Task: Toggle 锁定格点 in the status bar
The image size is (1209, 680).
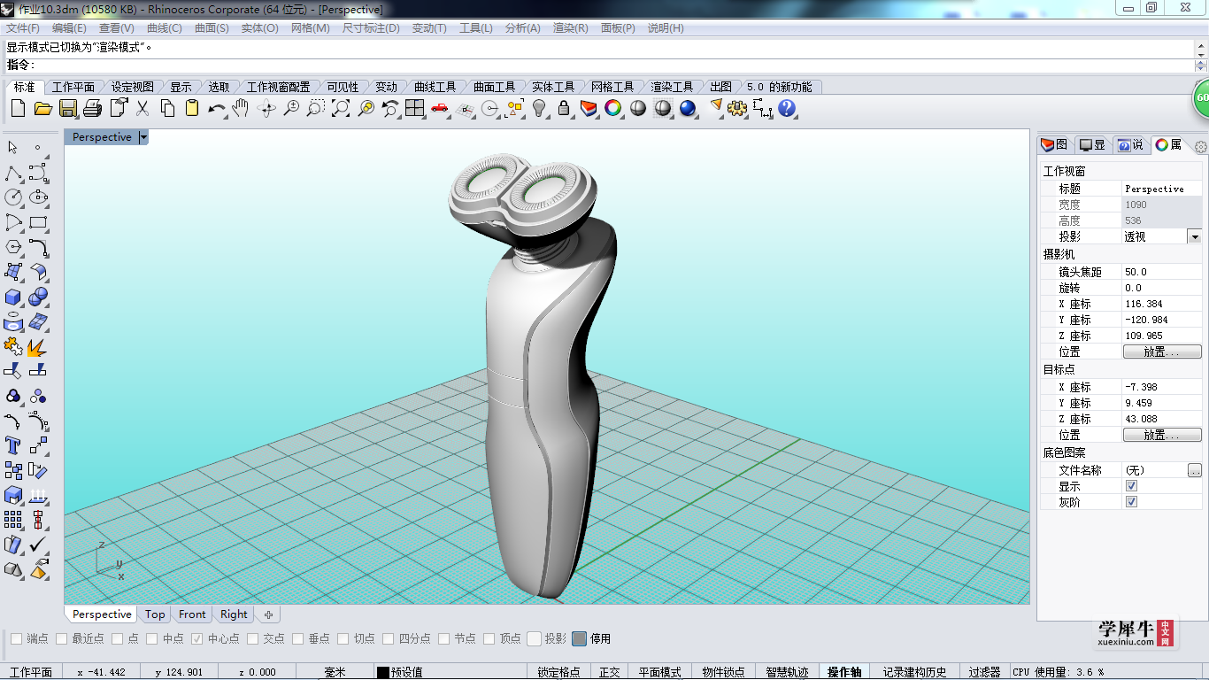Action: click(x=558, y=672)
